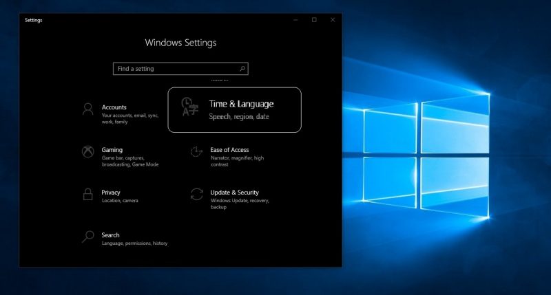Click the Accounts person icon

point(87,110)
